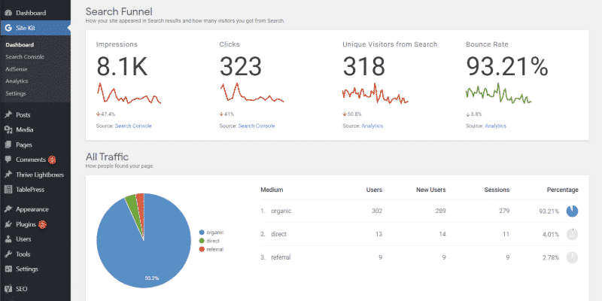This screenshot has width=602, height=301.
Task: Open the Analytics submenu item
Action: (17, 81)
